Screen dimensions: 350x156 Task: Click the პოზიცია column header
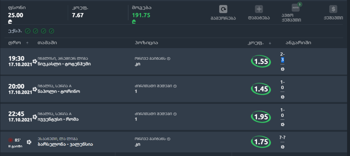146,43
